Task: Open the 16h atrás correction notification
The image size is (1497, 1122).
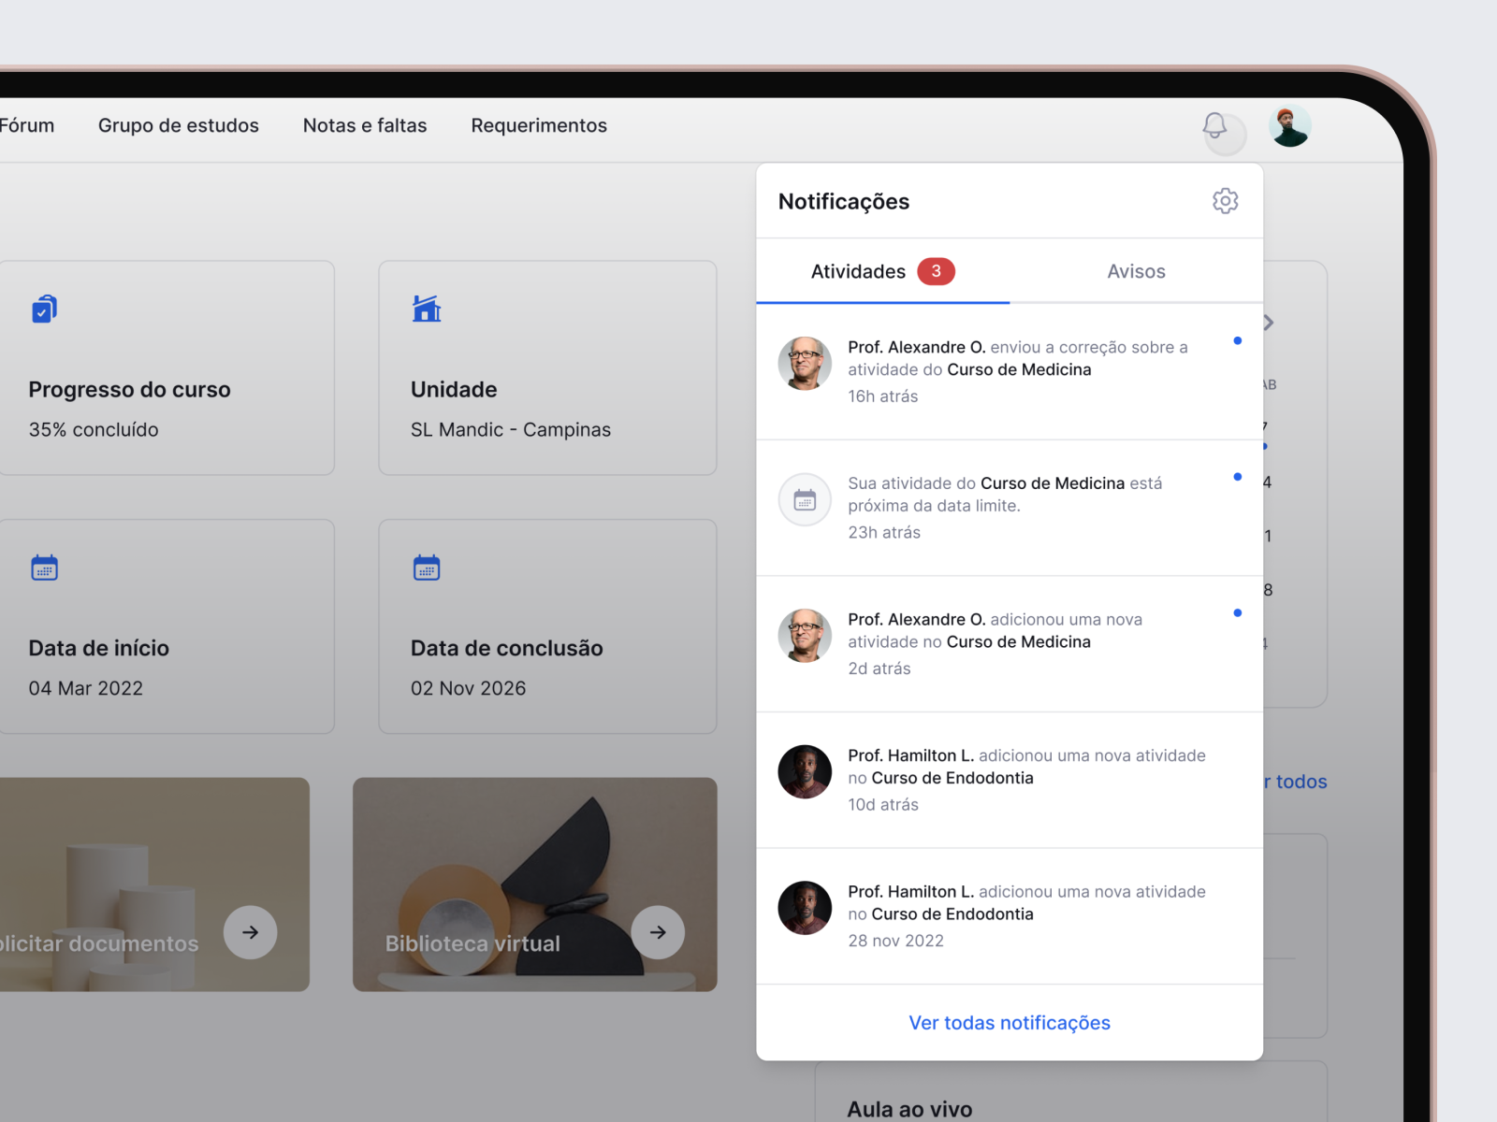Action: point(1010,372)
